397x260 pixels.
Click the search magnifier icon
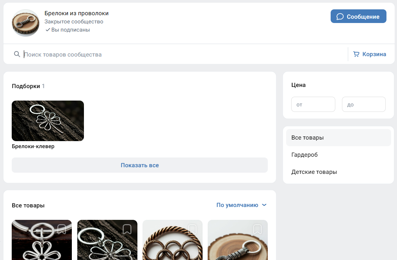[17, 54]
